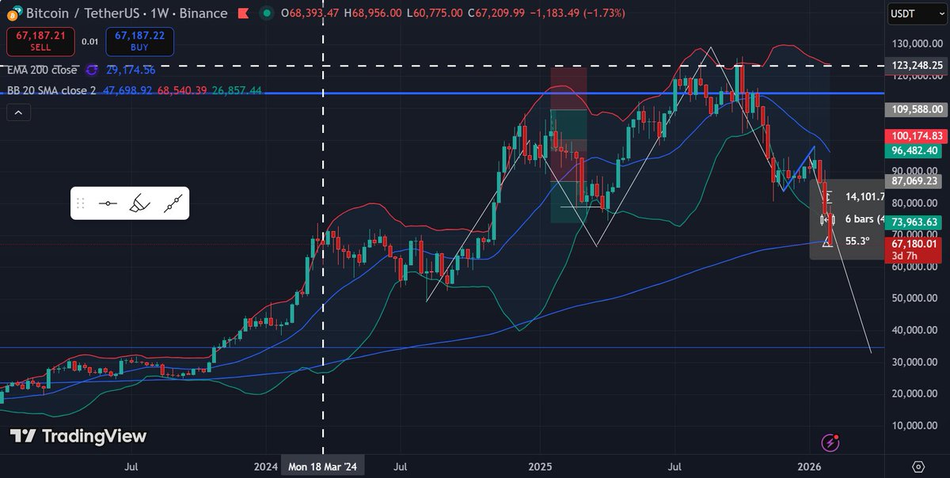Click the 123,248.25 price label

(916, 66)
